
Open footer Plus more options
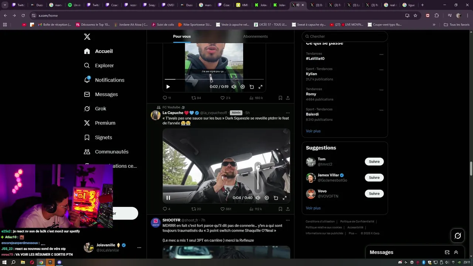(353, 233)
